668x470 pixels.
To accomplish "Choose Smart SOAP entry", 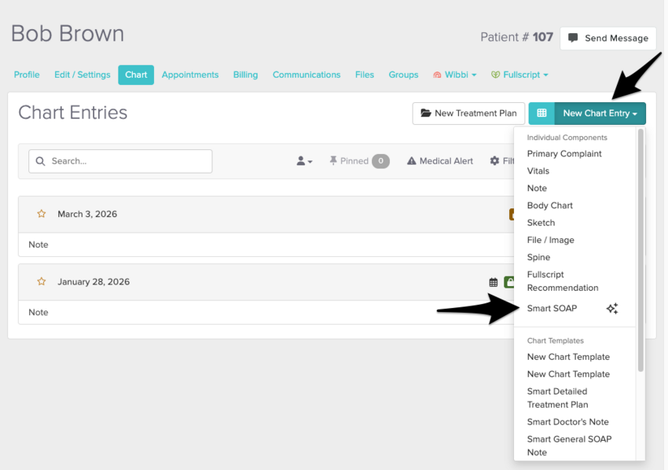I will [552, 309].
